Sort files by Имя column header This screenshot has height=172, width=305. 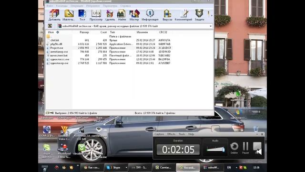click(51, 32)
